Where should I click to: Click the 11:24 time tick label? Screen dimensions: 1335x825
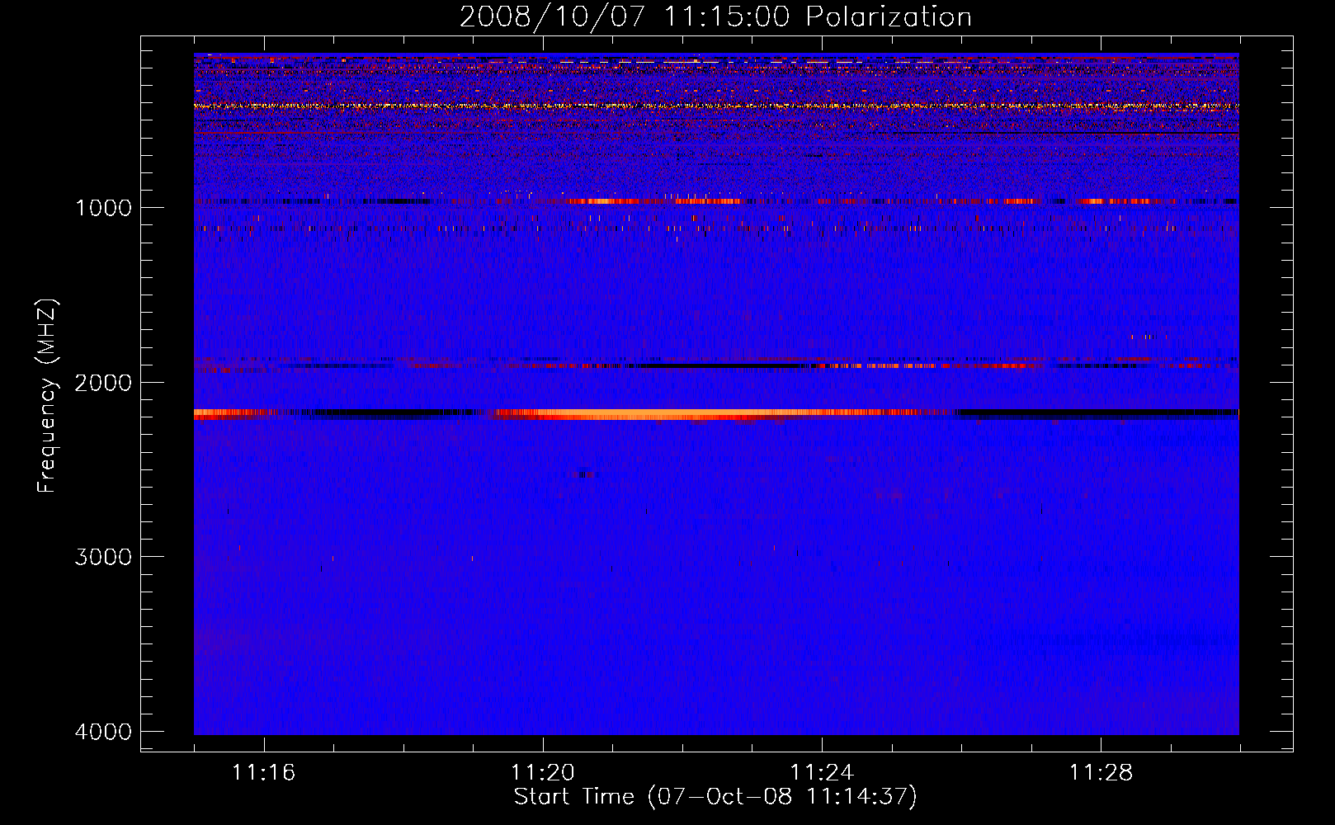tap(822, 772)
